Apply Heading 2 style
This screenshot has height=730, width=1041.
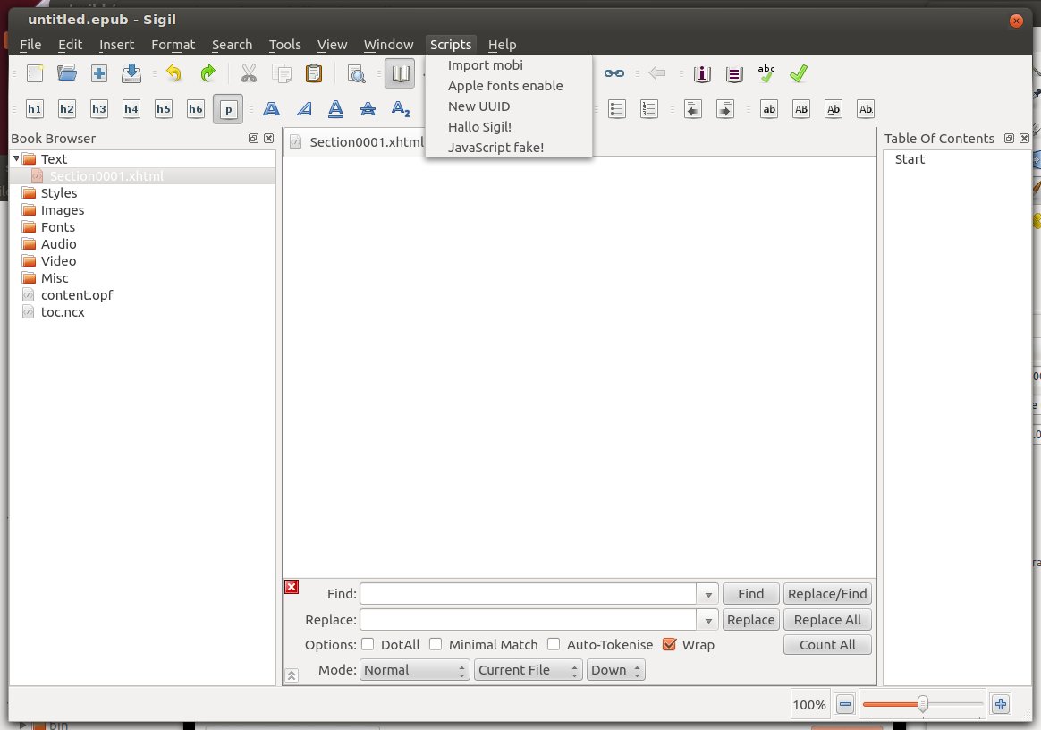tap(67, 109)
